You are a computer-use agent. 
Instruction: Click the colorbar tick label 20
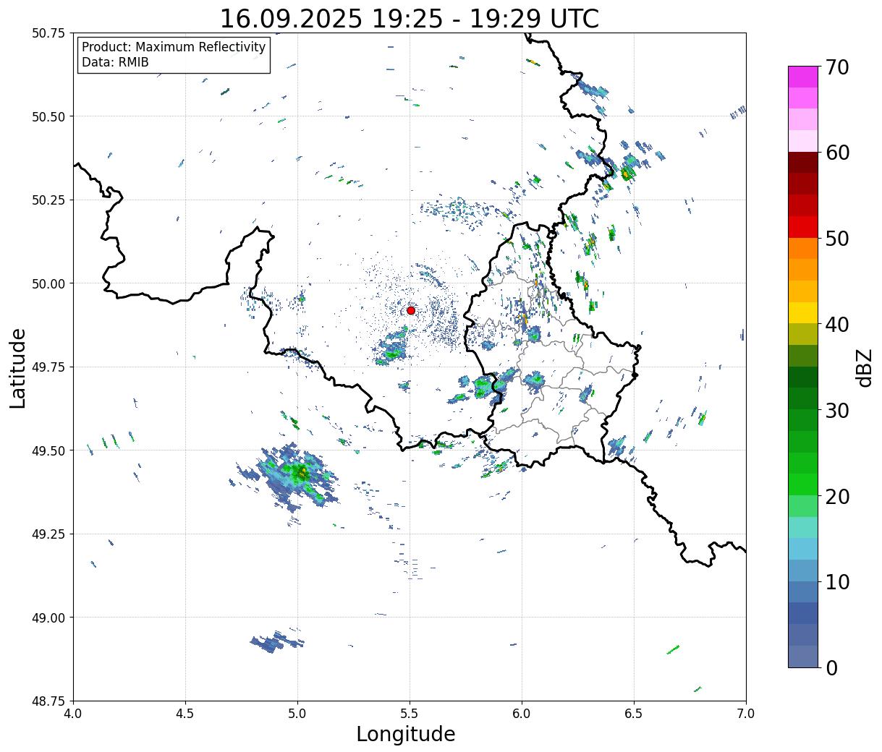(x=837, y=497)
